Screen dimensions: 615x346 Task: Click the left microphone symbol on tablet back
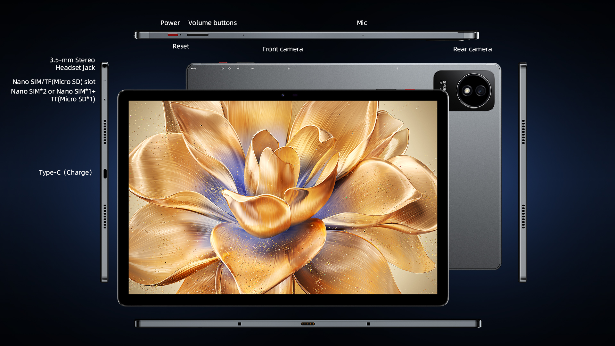click(x=289, y=68)
